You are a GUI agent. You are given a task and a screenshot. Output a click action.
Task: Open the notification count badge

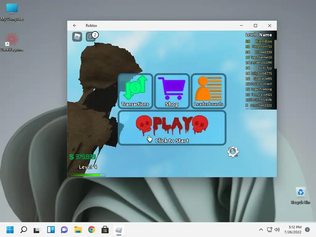307,230
